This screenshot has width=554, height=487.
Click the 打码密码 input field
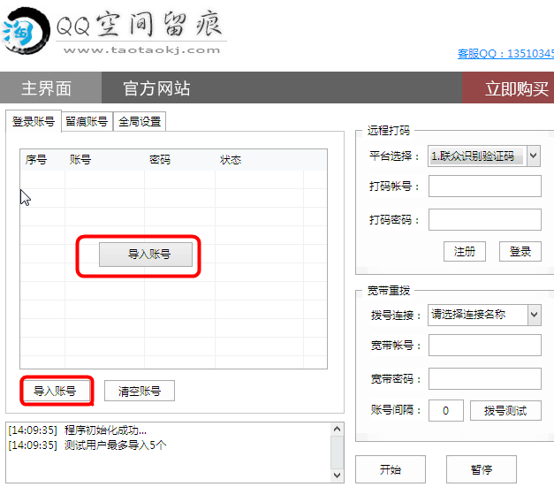485,219
